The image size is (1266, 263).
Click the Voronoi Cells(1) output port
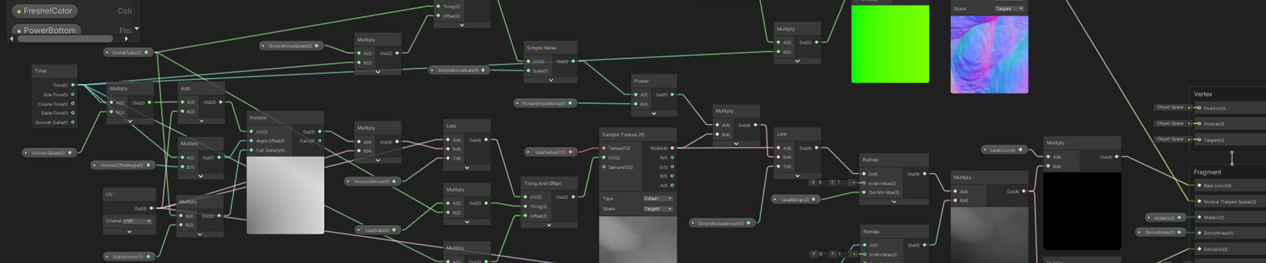click(320, 141)
